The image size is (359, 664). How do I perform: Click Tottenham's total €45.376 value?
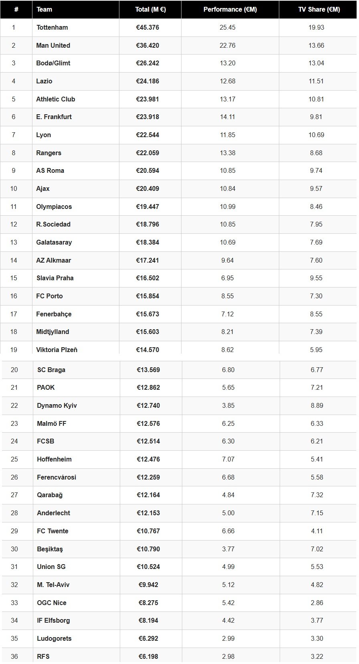147,27
